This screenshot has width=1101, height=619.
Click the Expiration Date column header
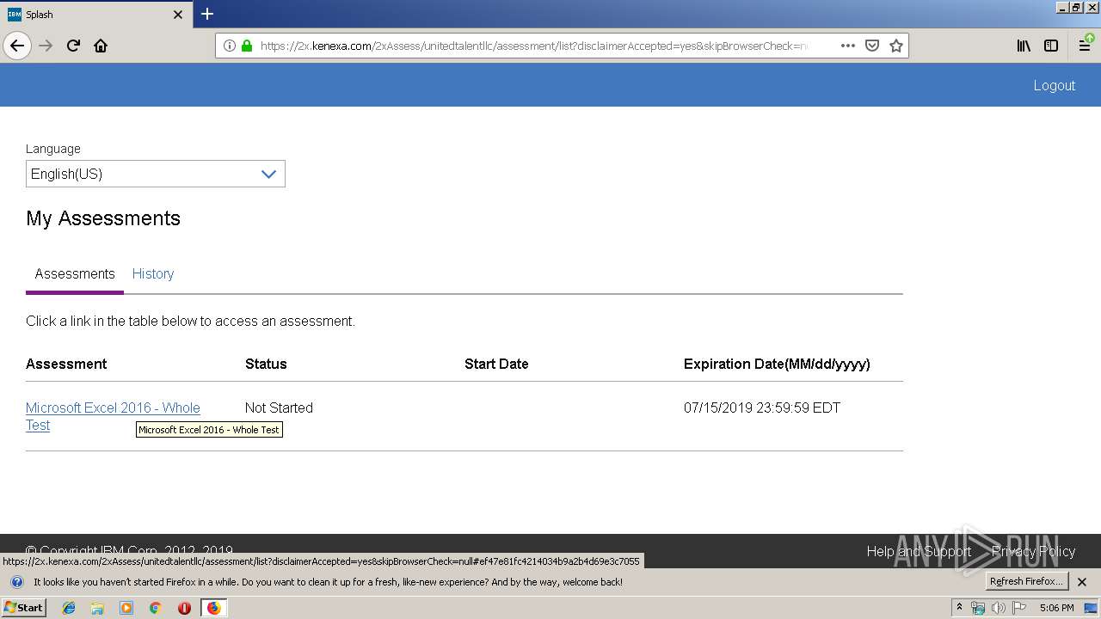coord(777,364)
